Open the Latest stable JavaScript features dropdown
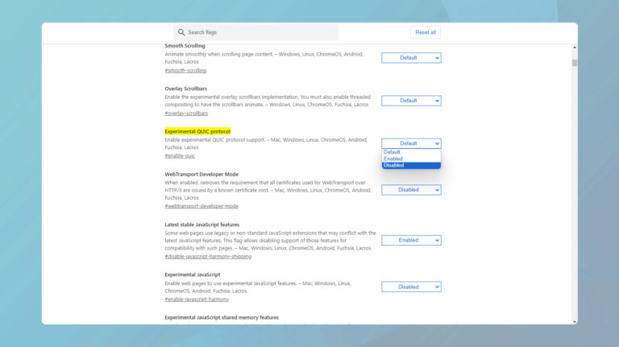This screenshot has height=347, width=619. click(411, 240)
